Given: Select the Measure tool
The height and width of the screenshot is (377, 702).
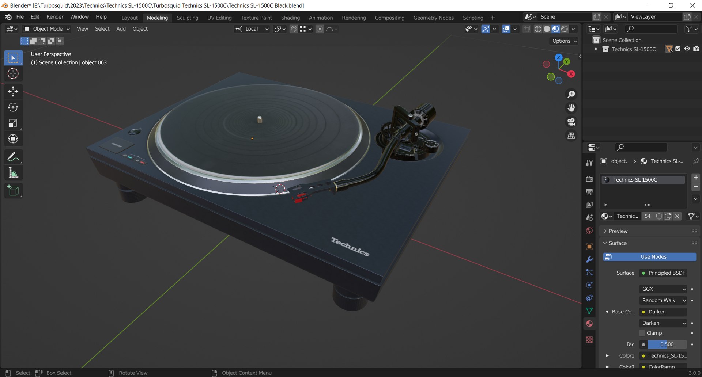Looking at the screenshot, I should (13, 173).
